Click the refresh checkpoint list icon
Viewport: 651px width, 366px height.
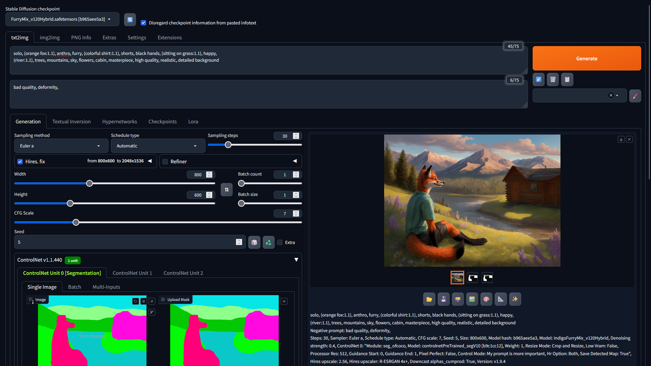click(x=130, y=20)
